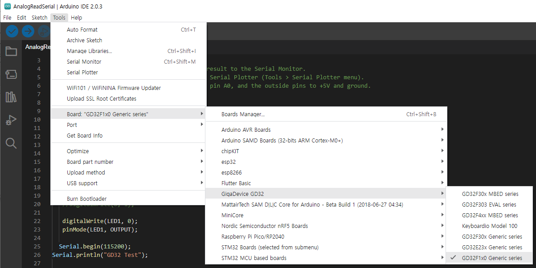This screenshot has width=536, height=268.
Task: Select GD32F4xx MBED series board
Action: tap(489, 215)
